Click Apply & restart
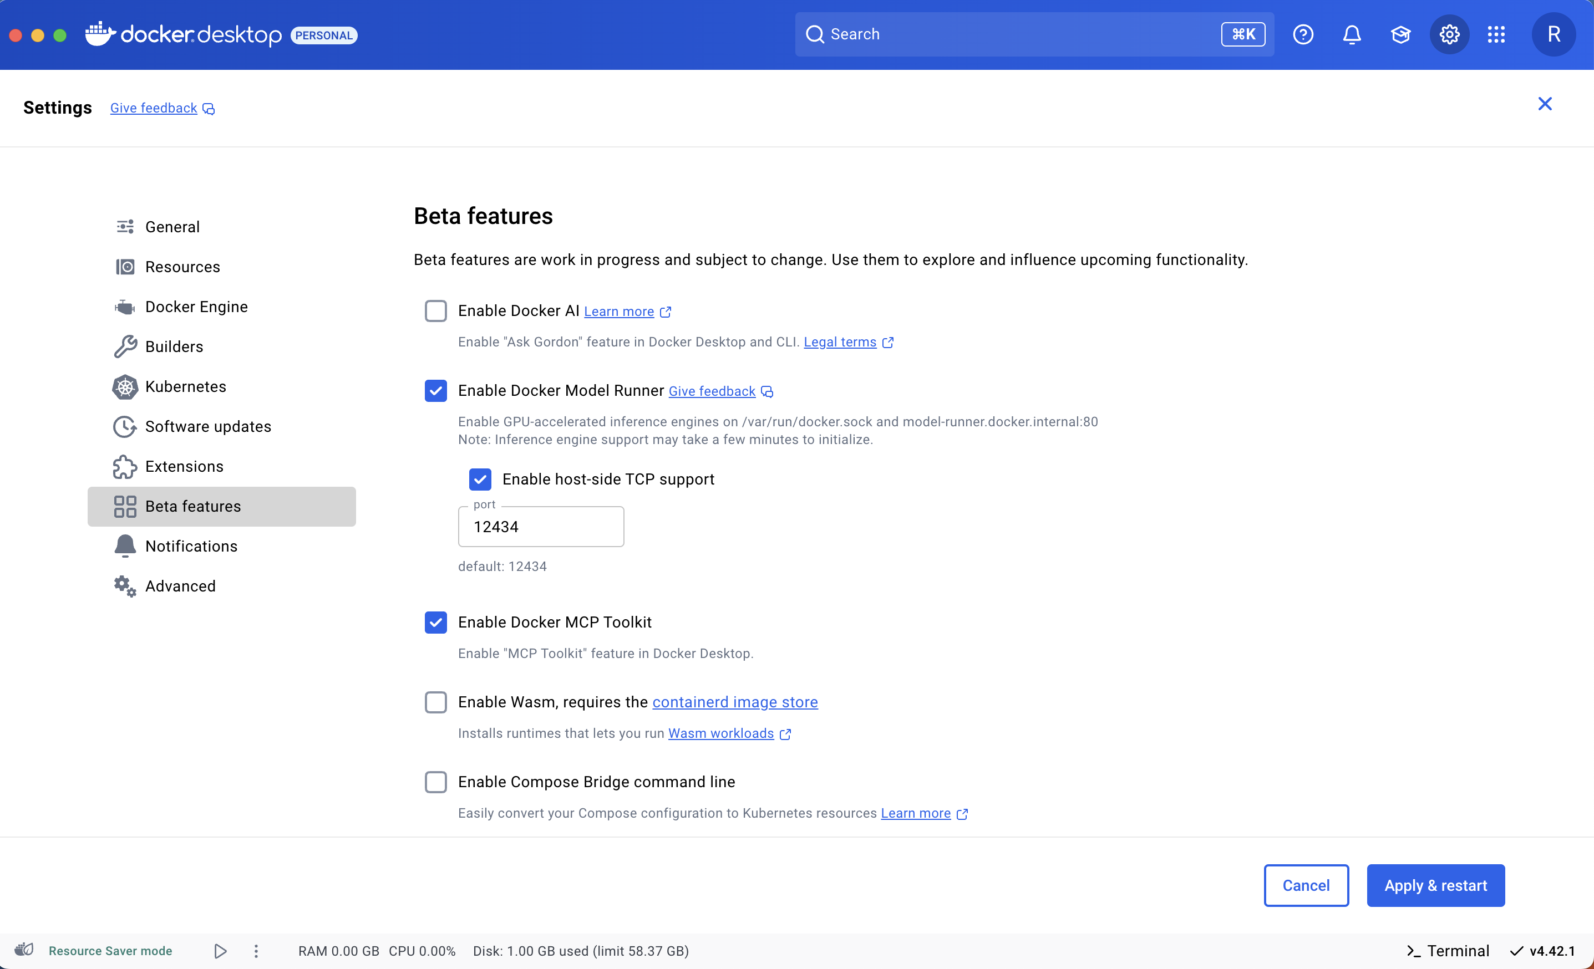Image resolution: width=1594 pixels, height=969 pixels. point(1435,885)
